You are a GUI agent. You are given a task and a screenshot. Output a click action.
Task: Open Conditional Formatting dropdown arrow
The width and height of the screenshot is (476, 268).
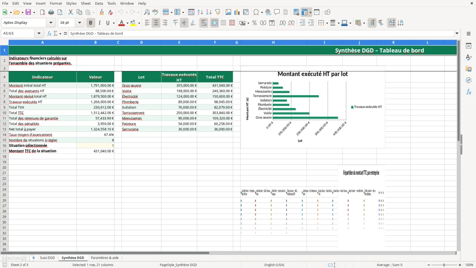click(x=364, y=23)
